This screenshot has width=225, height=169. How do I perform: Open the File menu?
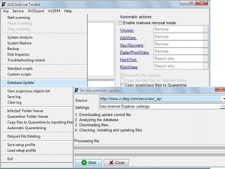coord(6,11)
